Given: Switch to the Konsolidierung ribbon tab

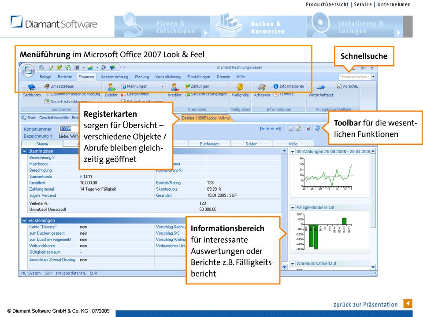Looking at the screenshot, I should click(x=168, y=77).
